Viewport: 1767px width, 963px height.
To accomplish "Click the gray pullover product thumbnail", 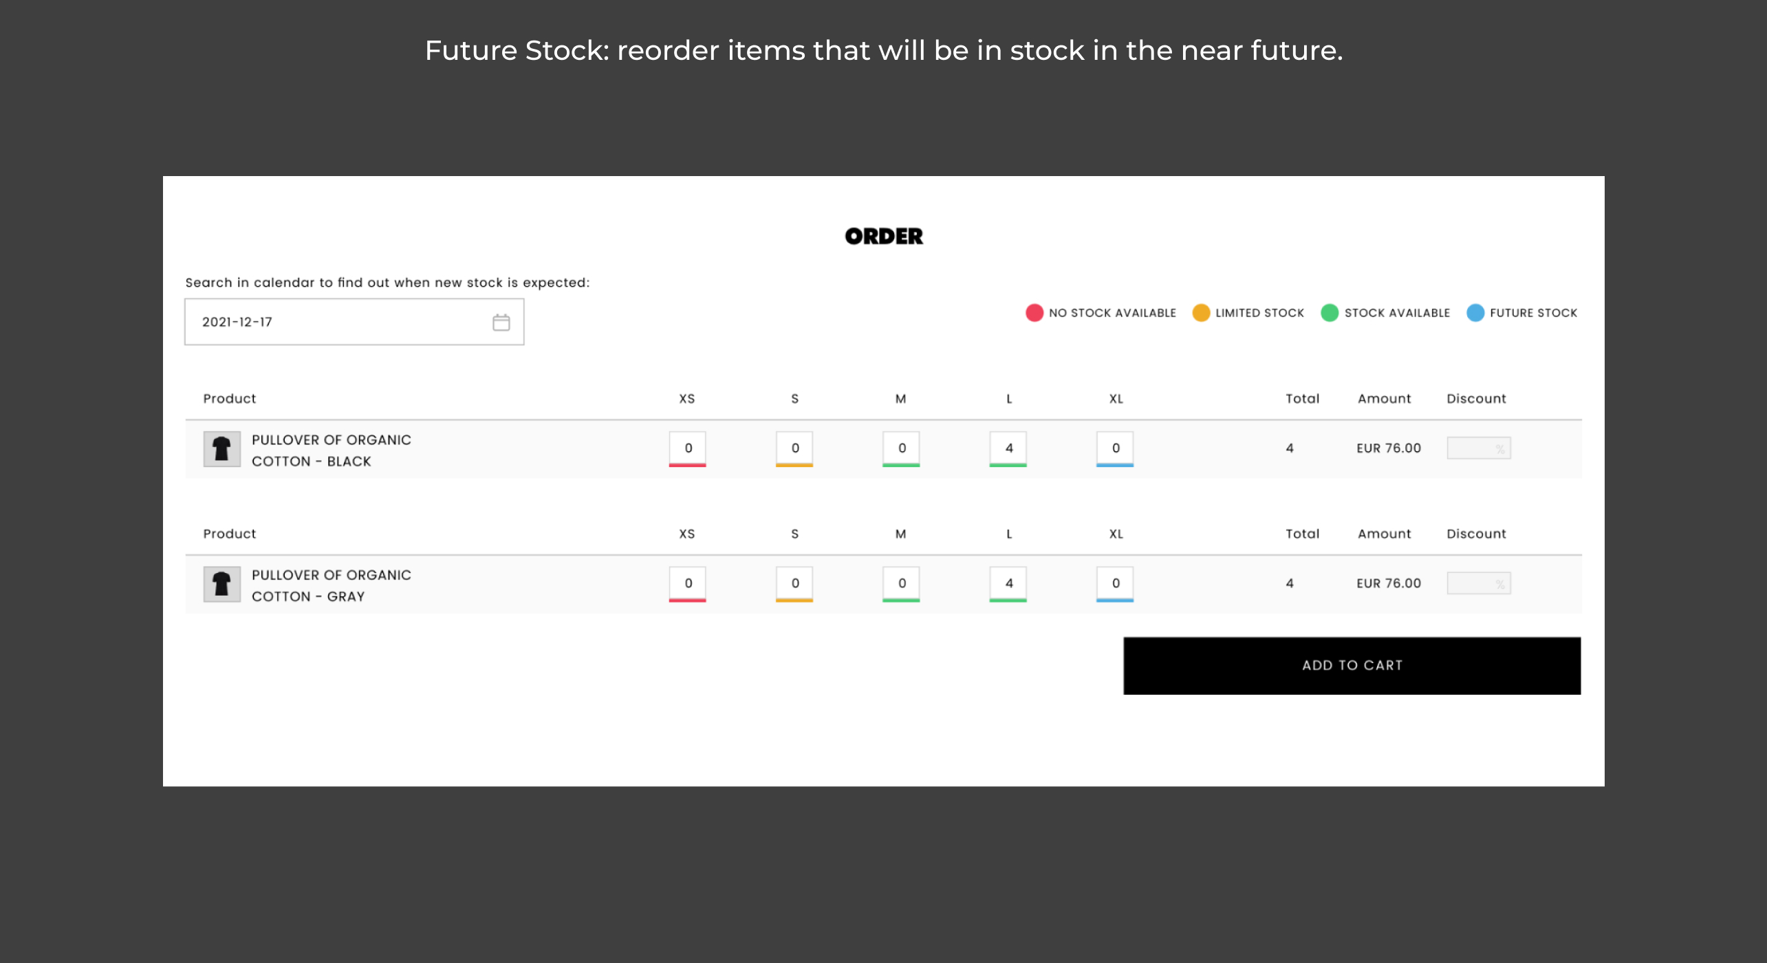I will pos(221,584).
